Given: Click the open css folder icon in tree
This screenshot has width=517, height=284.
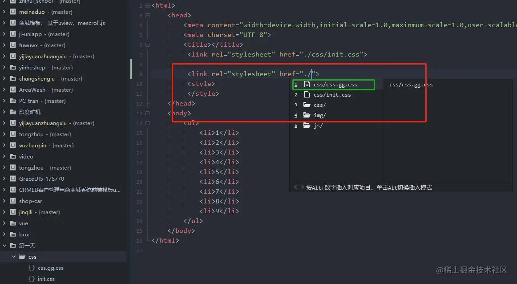Looking at the screenshot, I should click(22, 256).
